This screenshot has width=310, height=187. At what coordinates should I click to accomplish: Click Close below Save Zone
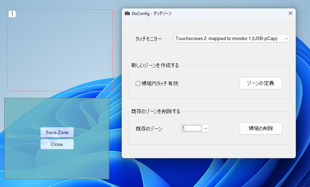(57, 144)
